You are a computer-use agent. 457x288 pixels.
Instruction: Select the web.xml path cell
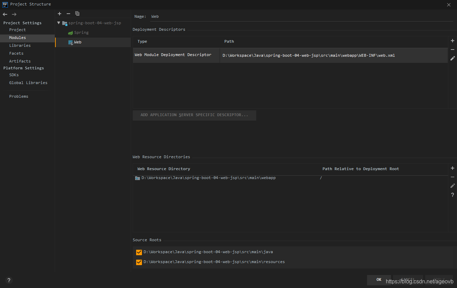pos(334,55)
